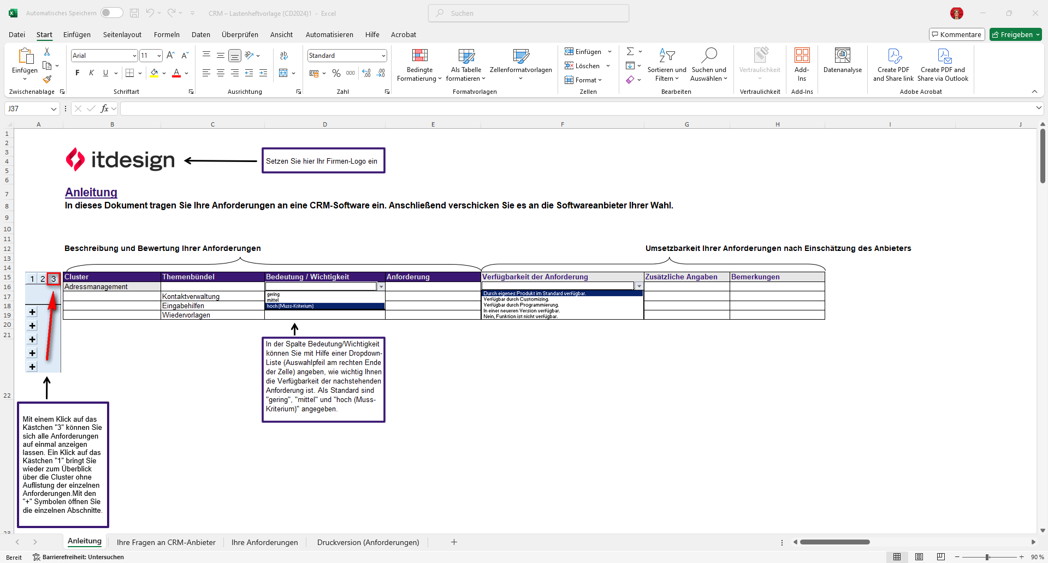
Task: Open Suchen und Auswählen
Action: tap(709, 65)
